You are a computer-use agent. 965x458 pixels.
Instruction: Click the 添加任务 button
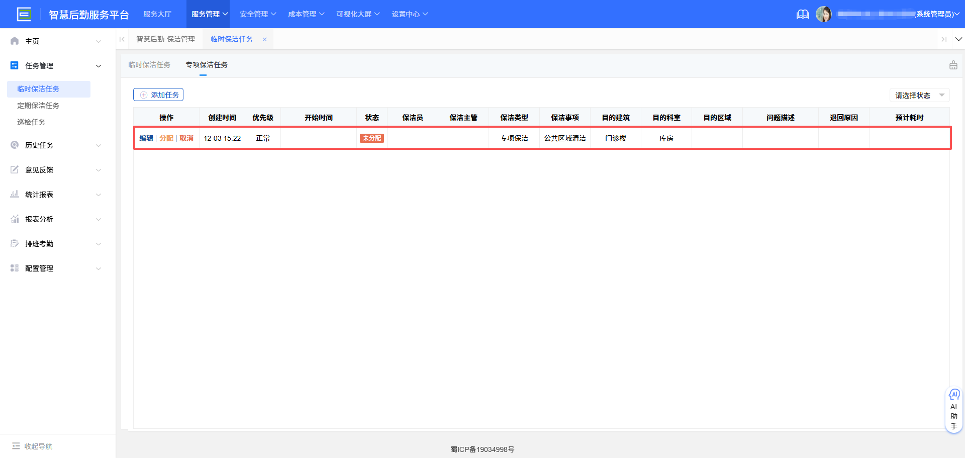tap(158, 95)
